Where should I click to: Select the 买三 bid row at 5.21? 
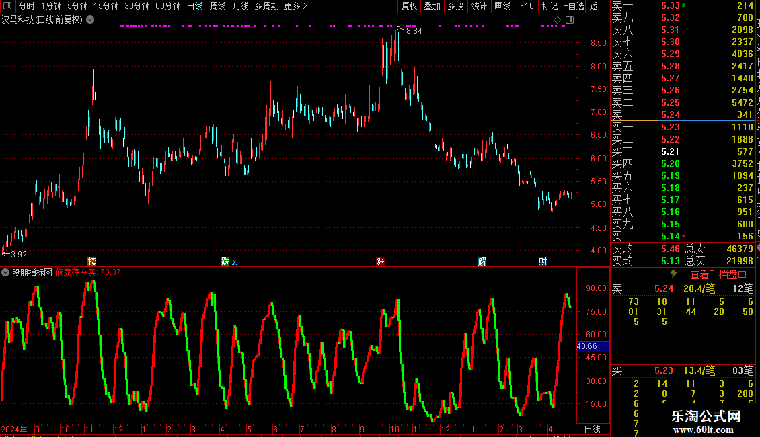pos(683,151)
